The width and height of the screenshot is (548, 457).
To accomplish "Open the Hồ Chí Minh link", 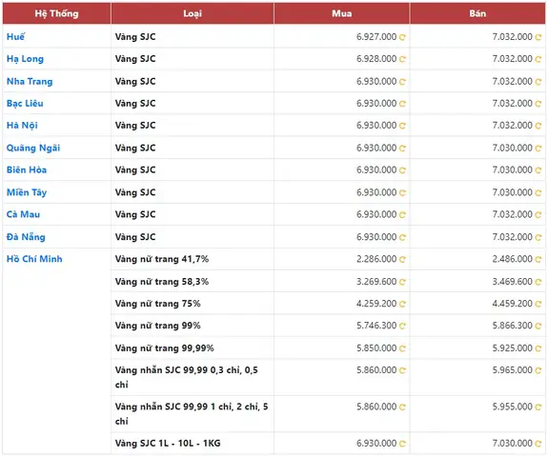I will click(x=34, y=259).
